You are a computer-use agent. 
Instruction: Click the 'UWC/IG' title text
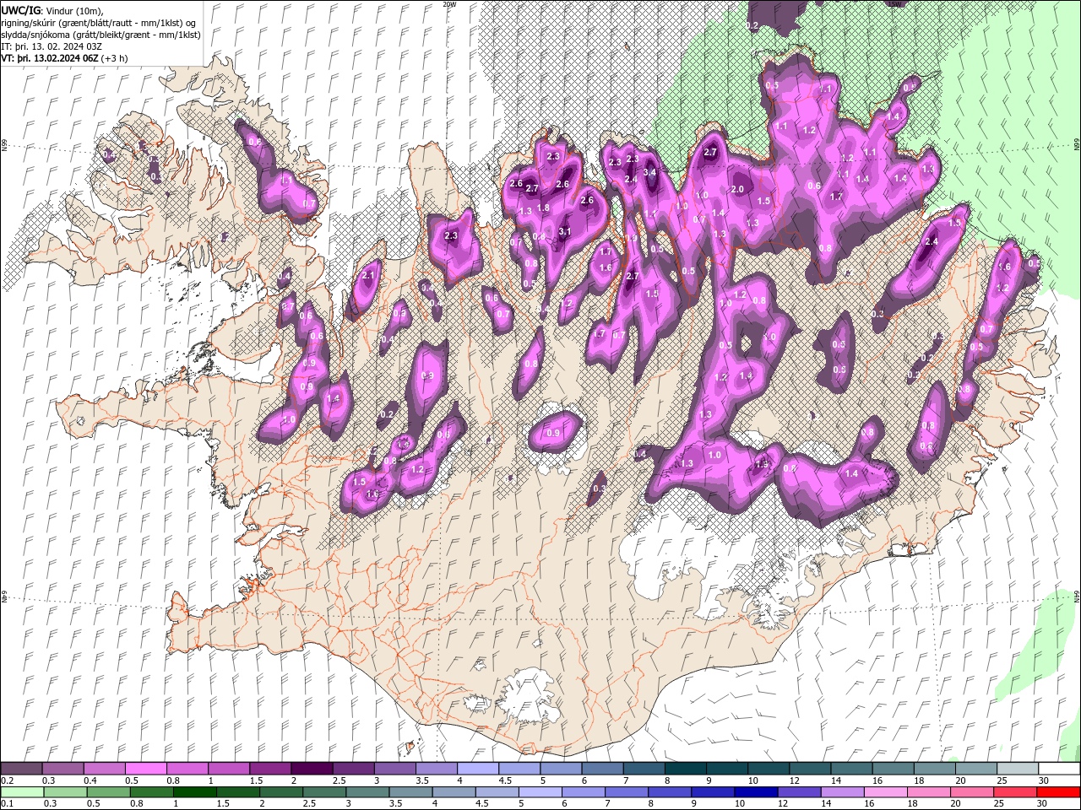tap(20, 10)
